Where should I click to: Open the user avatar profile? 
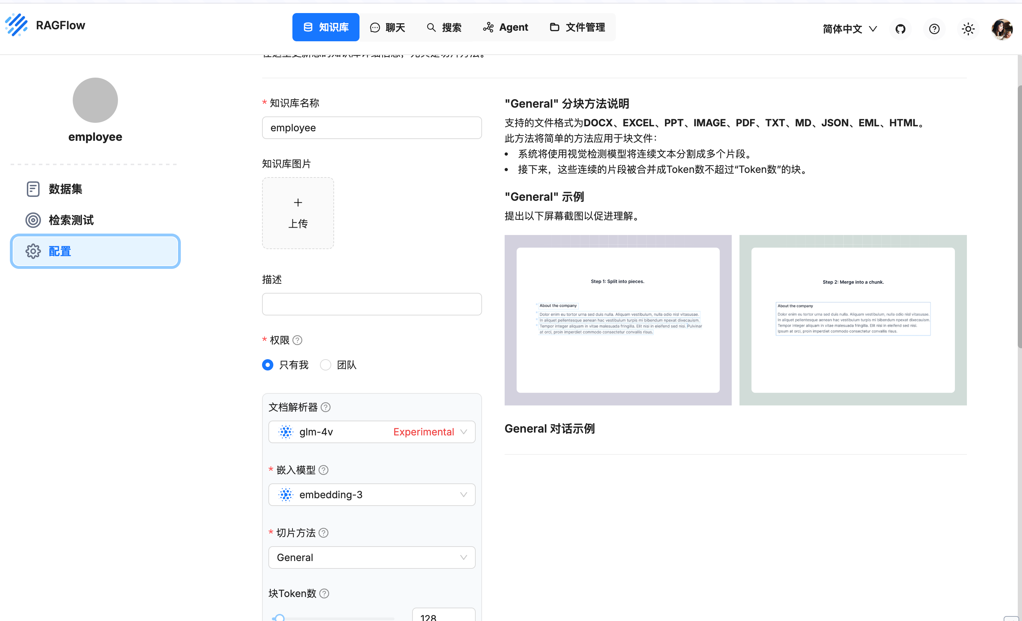pyautogui.click(x=1002, y=29)
